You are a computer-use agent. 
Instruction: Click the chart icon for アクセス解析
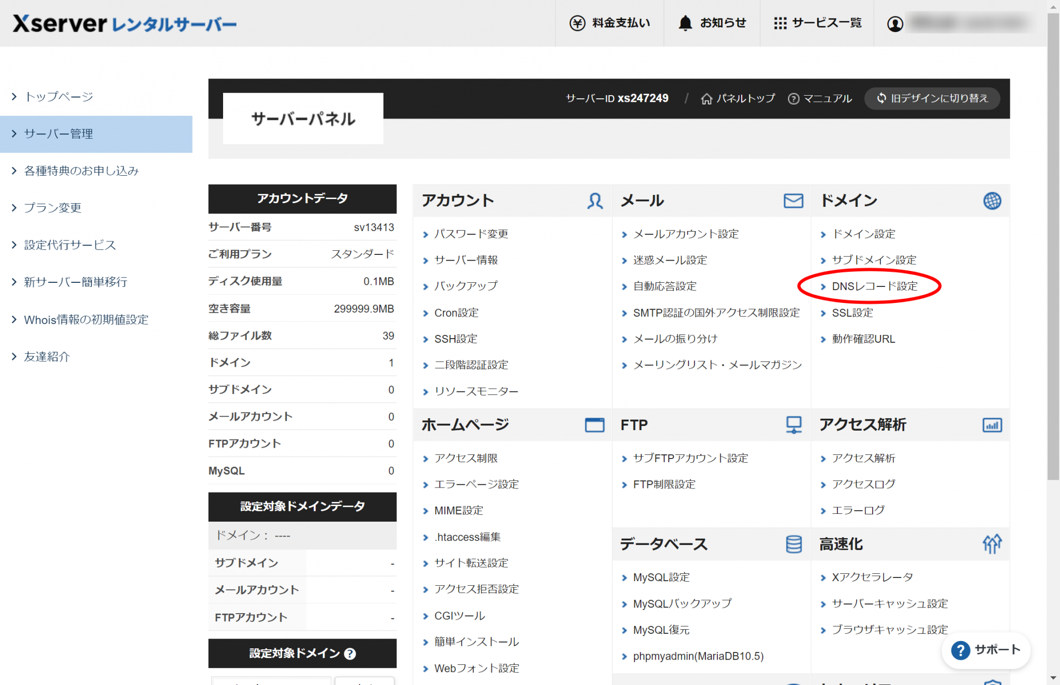coord(992,424)
